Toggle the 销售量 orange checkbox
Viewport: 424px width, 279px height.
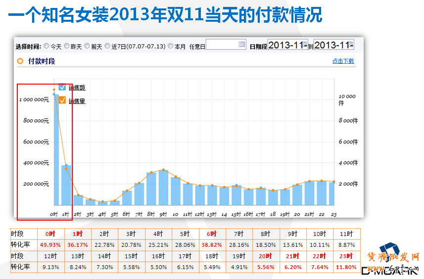pos(62,100)
